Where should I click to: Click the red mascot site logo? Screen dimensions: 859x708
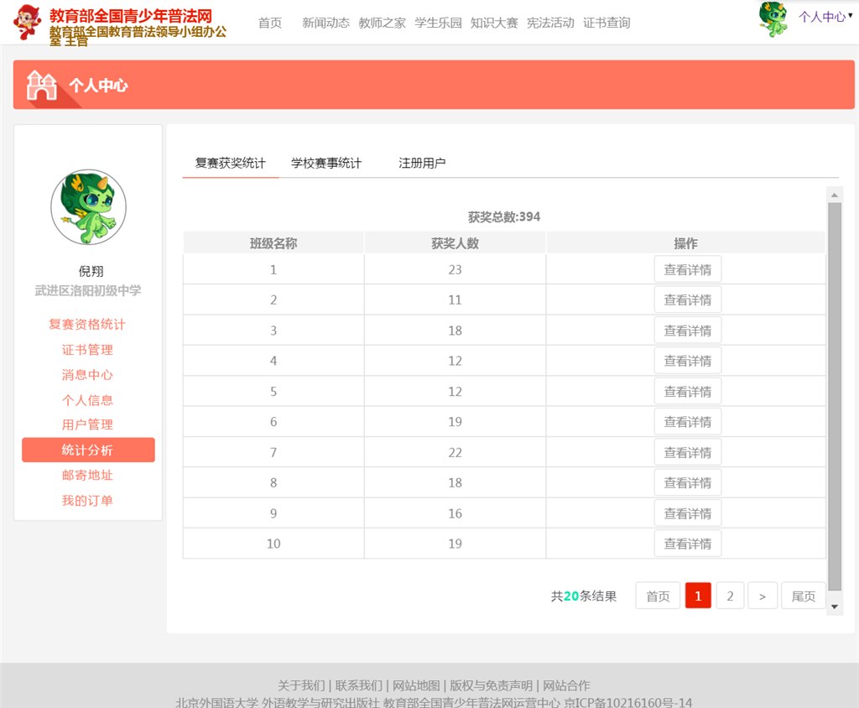[x=28, y=22]
